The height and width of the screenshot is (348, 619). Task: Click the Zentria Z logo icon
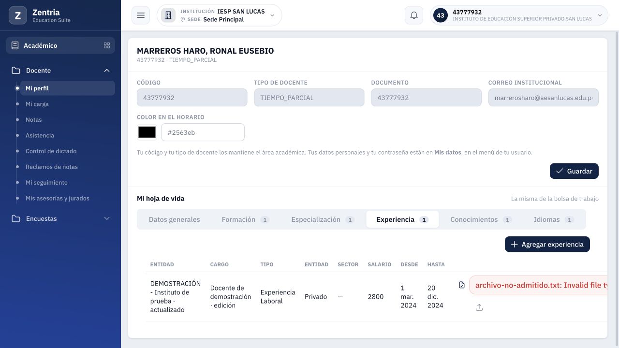tap(18, 15)
